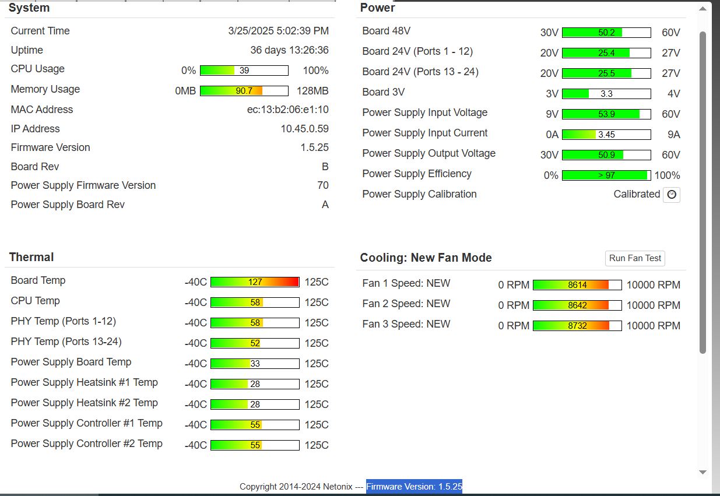
Task: Click the Board 3V bar showing 3.3
Action: [606, 94]
